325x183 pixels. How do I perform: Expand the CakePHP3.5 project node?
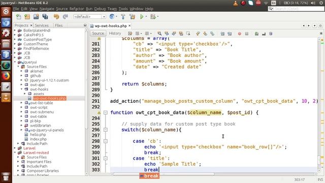pyautogui.click(x=15, y=35)
